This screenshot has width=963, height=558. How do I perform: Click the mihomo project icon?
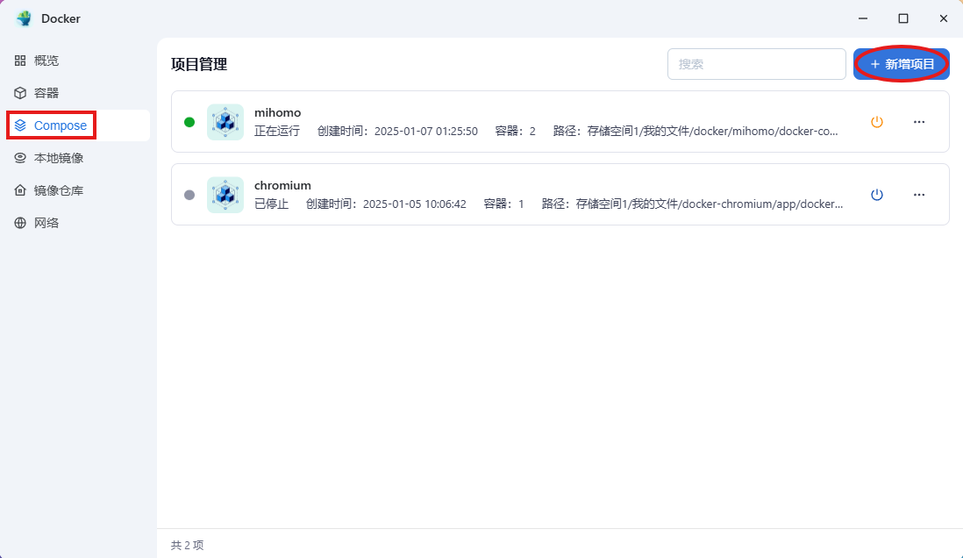point(225,122)
